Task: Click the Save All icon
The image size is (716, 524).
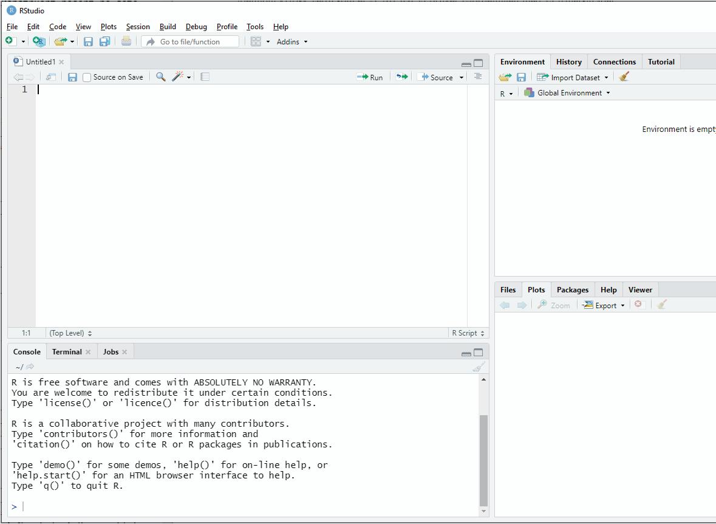Action: coord(104,41)
